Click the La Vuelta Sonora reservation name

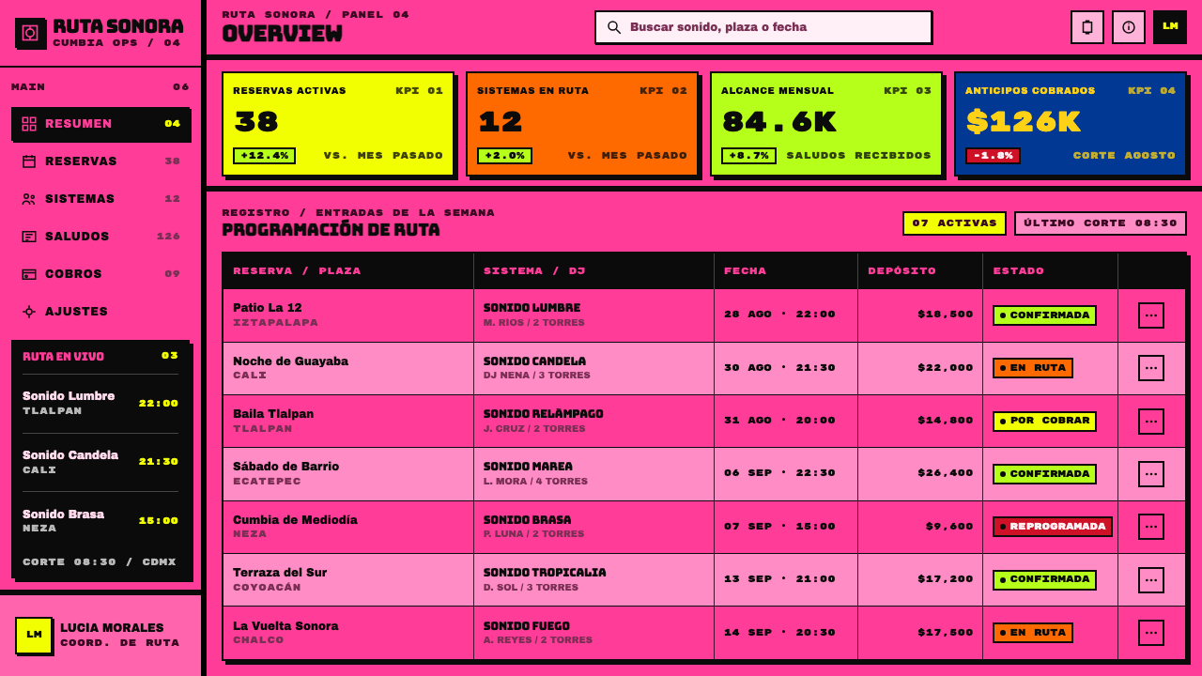click(285, 626)
